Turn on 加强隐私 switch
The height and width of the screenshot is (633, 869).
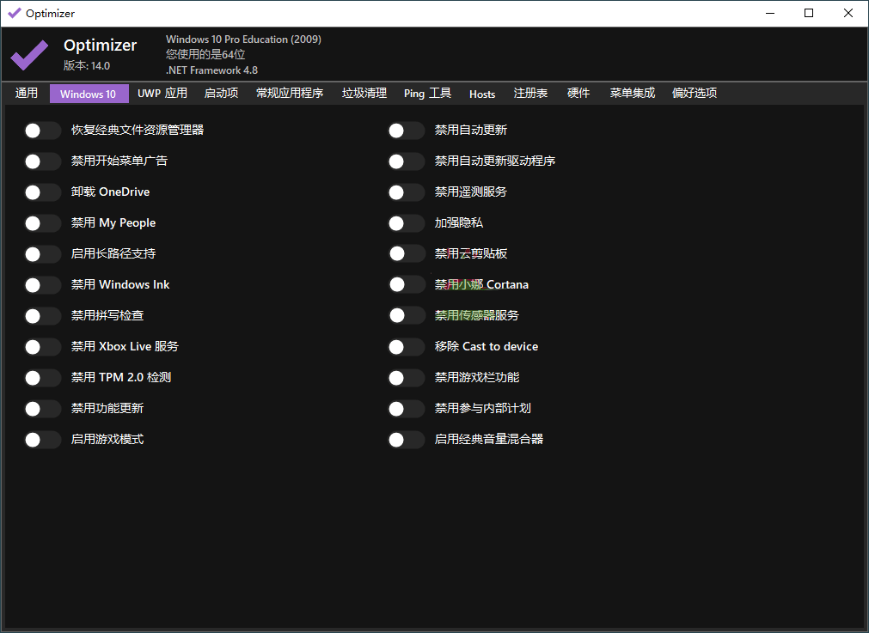407,223
